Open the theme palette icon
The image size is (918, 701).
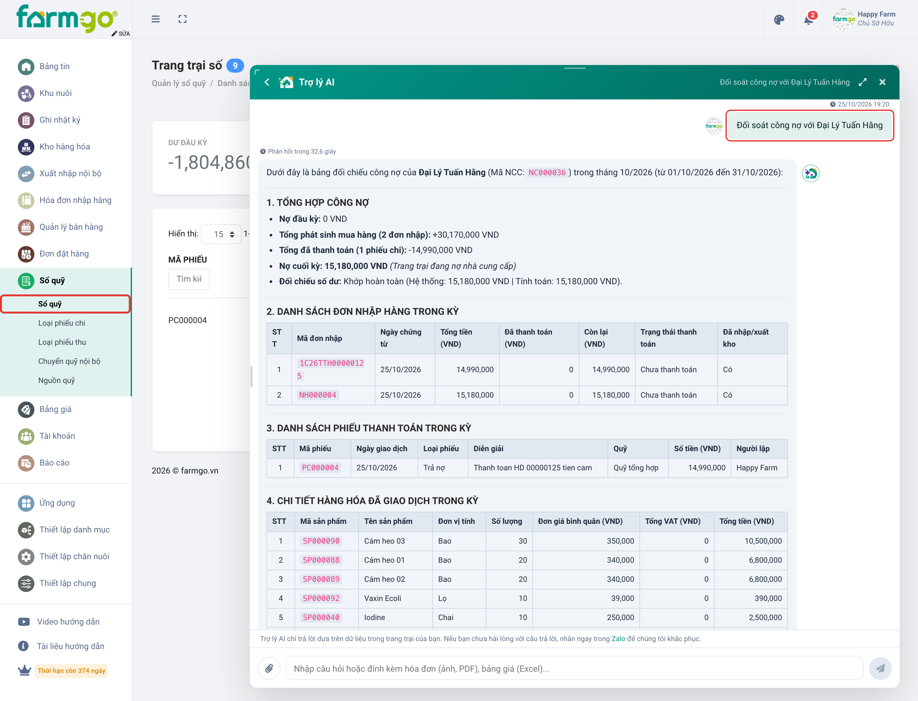click(x=779, y=20)
